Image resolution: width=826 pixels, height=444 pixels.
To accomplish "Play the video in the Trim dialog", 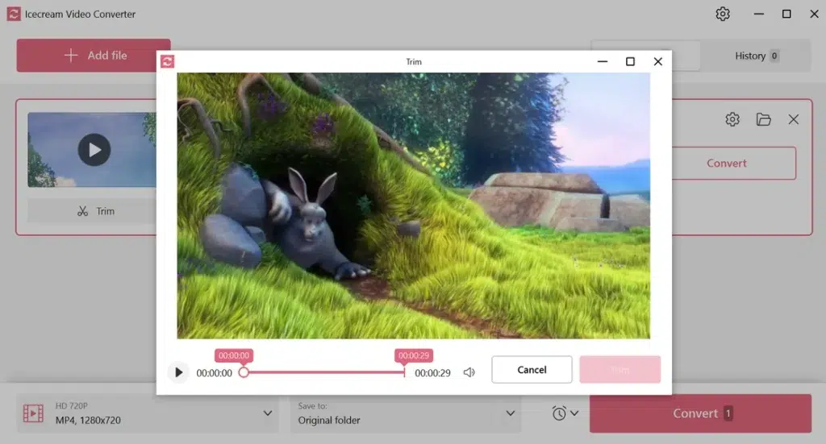I will [178, 372].
